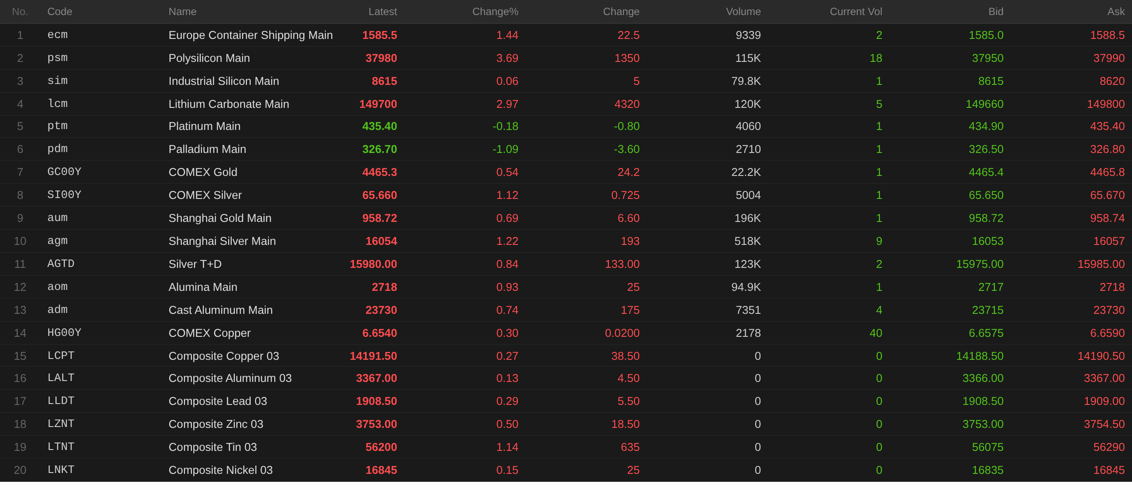Click the Ask column header
1132x488 pixels.
[1116, 11]
